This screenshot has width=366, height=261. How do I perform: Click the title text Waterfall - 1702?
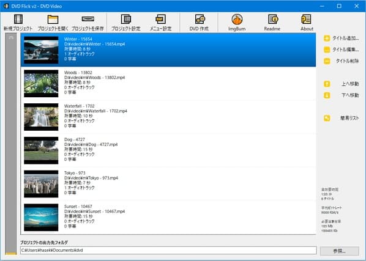pos(80,106)
